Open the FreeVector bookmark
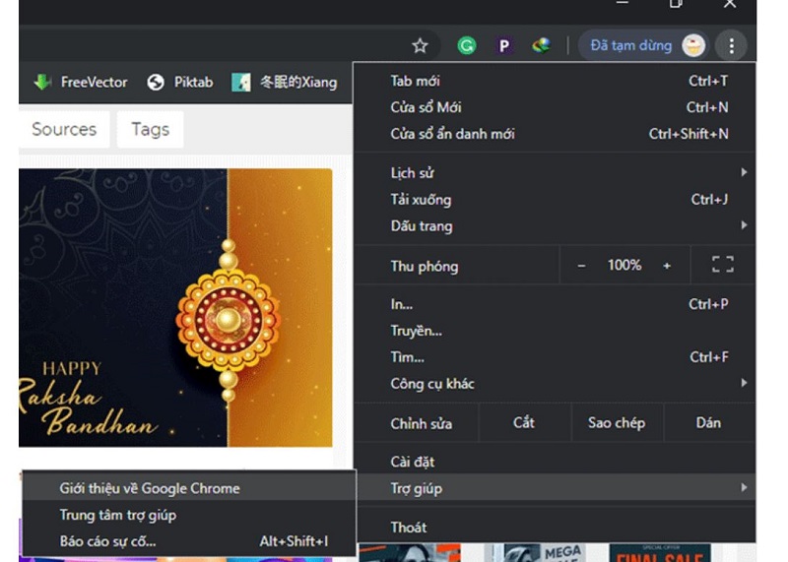 click(82, 83)
